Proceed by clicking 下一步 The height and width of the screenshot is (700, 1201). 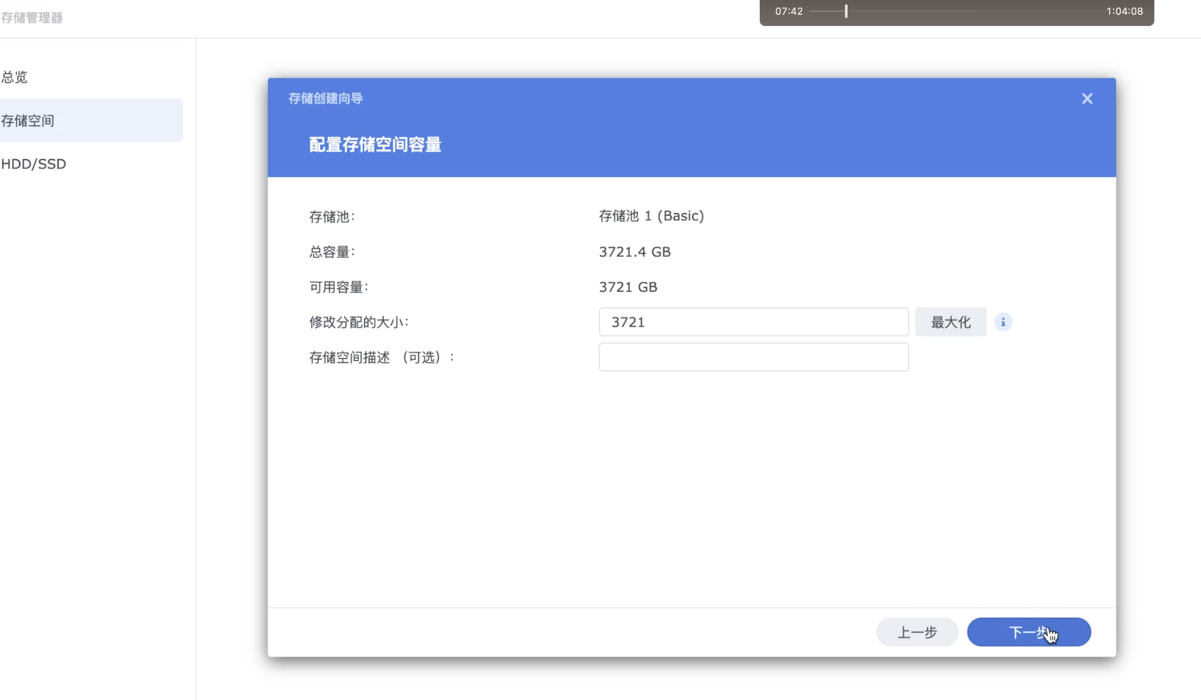(1028, 632)
